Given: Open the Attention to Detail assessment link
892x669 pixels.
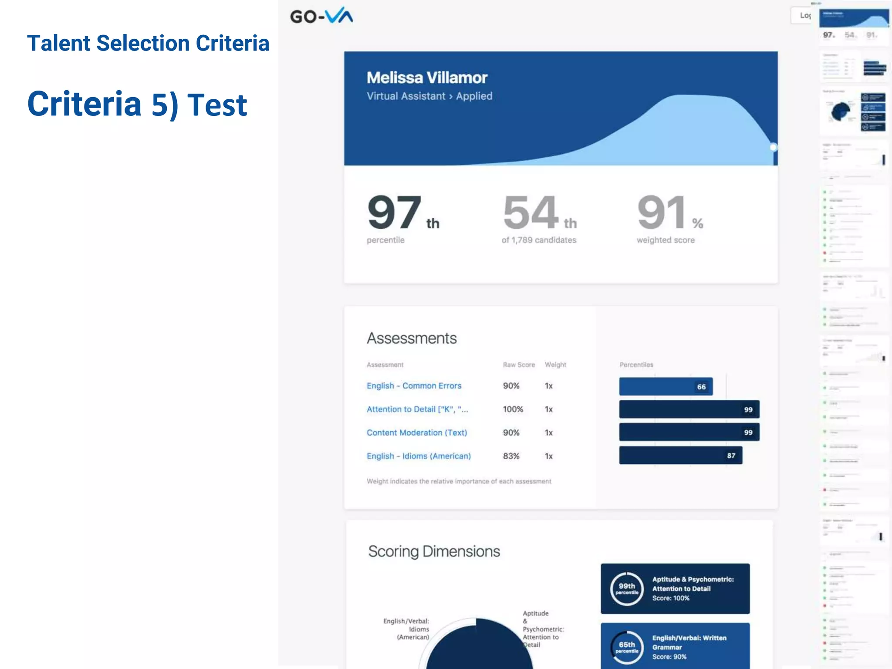Looking at the screenshot, I should coord(417,409).
